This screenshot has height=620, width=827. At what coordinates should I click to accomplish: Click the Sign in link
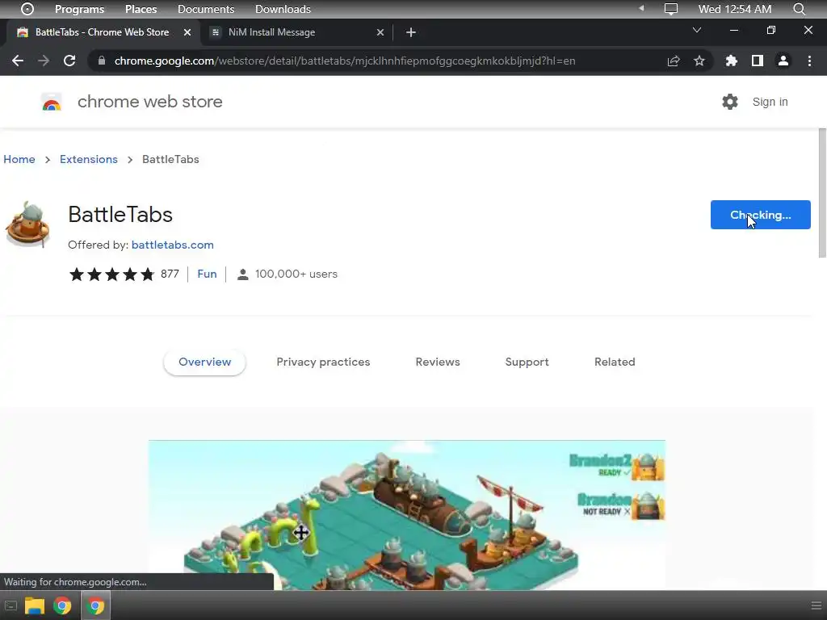pos(770,102)
